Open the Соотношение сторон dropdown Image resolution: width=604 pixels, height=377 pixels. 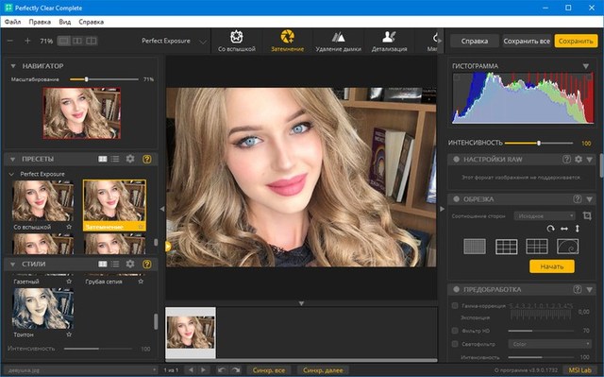coord(545,215)
